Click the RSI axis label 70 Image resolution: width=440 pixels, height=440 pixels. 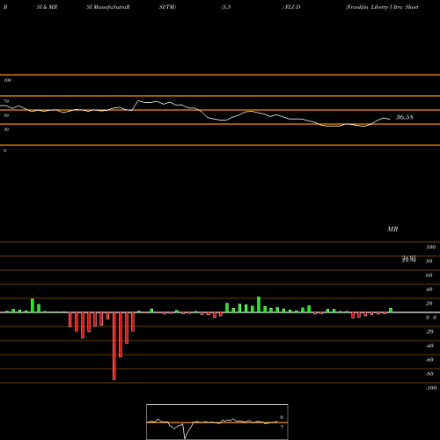pos(6,101)
